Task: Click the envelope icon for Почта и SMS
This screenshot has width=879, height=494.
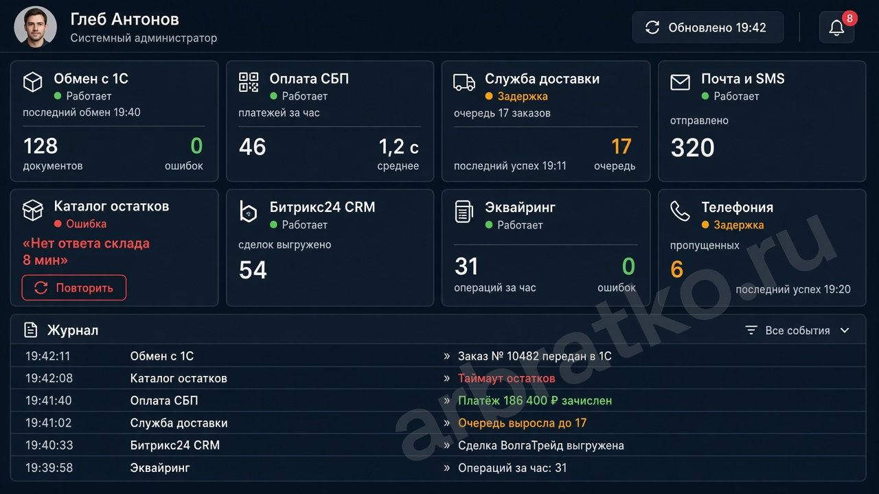Action: [x=680, y=83]
